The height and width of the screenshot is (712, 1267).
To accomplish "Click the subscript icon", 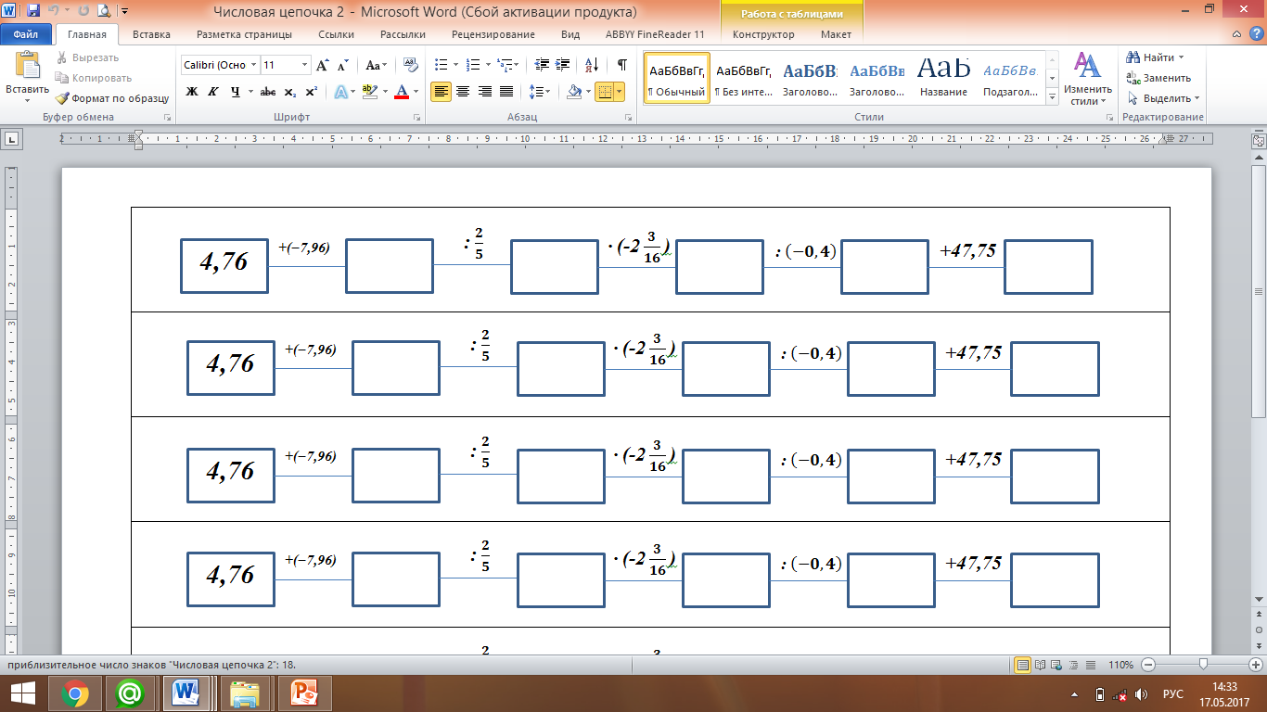I will tap(289, 92).
